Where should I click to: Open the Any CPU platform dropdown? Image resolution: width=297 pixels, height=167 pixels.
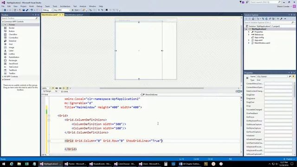pyautogui.click(x=62, y=10)
